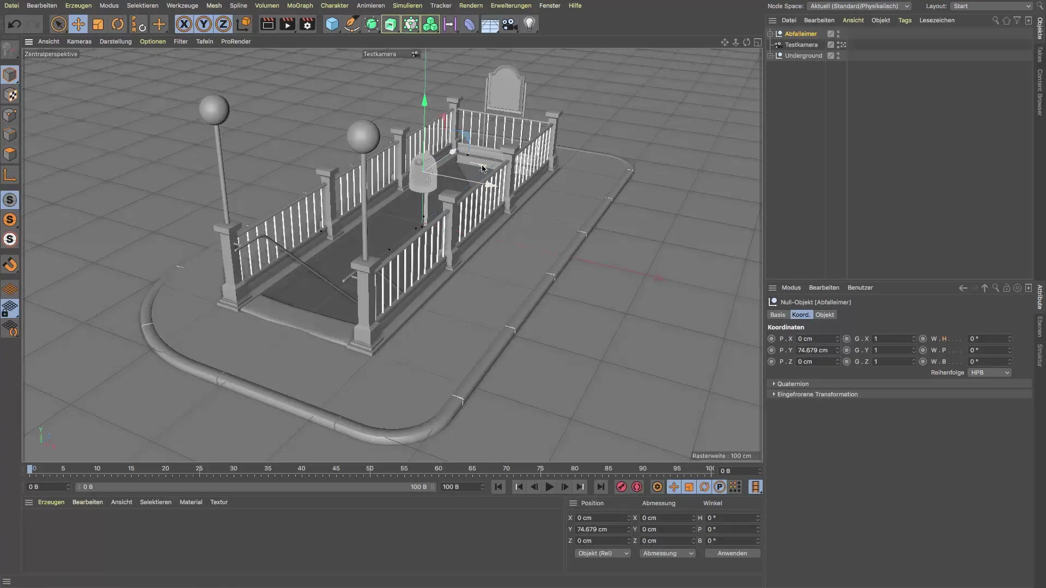Screen dimensions: 1046x588
Task: Toggle Testkamera visibility dots
Action: click(838, 45)
